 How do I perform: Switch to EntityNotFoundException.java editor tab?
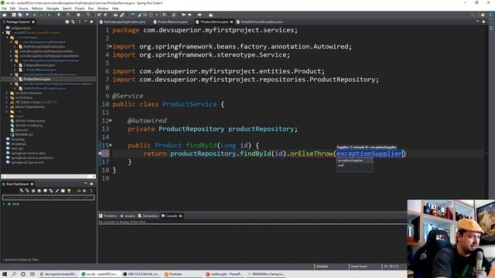260,22
